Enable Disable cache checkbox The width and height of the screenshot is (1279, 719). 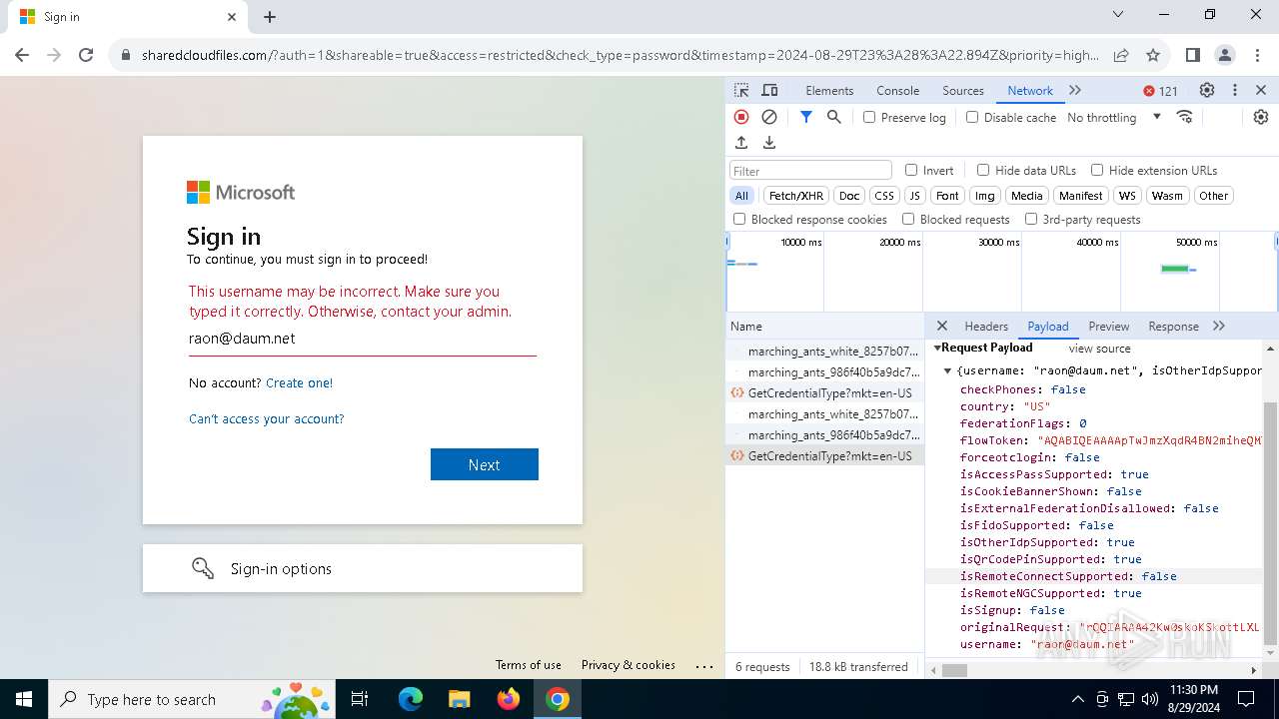point(972,117)
